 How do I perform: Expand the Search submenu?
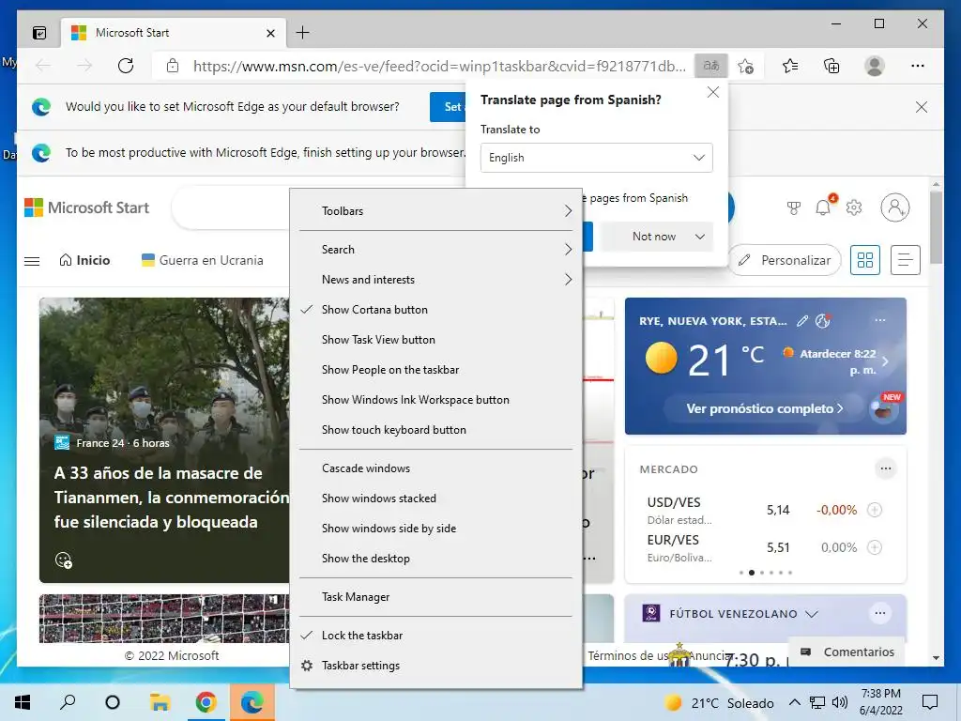[435, 250]
